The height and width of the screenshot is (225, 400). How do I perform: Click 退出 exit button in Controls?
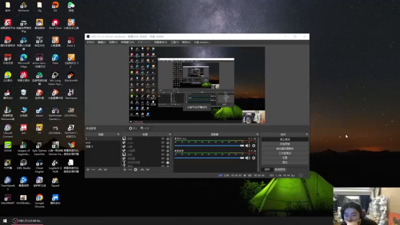pyautogui.click(x=285, y=162)
